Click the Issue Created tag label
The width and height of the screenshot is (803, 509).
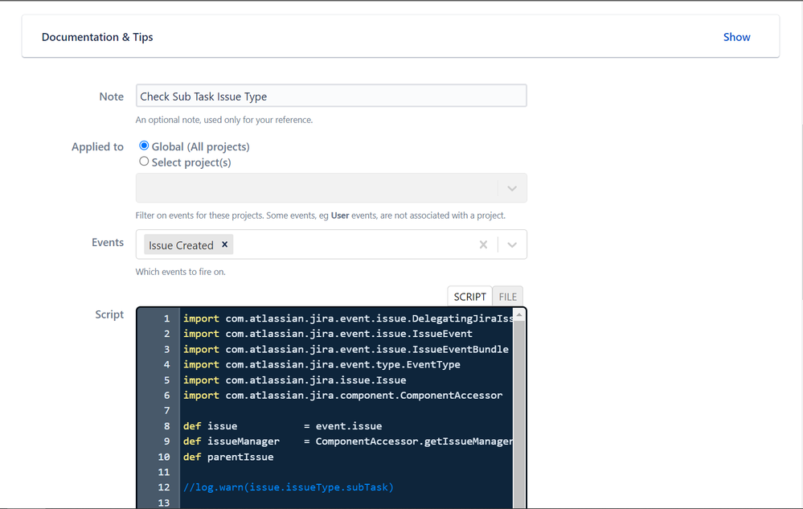pos(181,245)
